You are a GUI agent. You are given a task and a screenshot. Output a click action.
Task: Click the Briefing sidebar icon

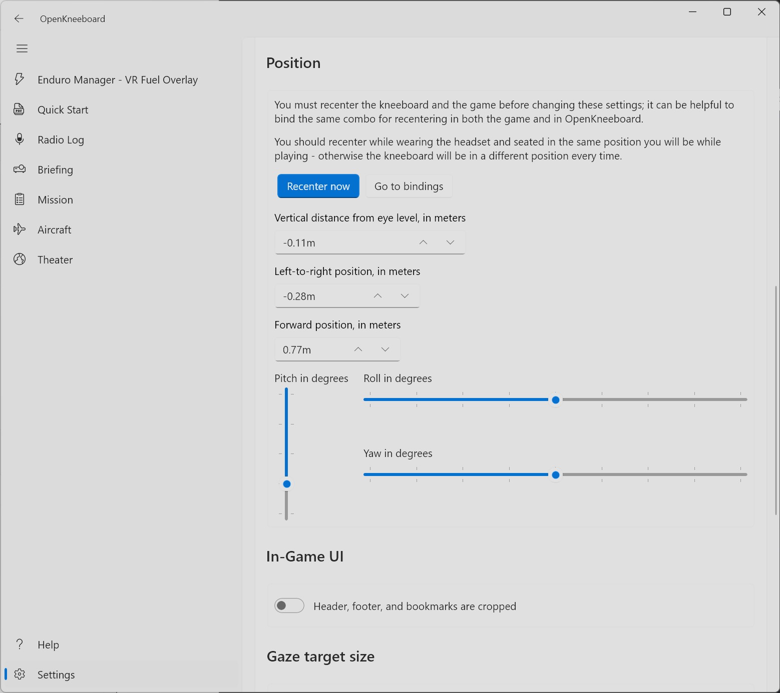[x=20, y=169]
